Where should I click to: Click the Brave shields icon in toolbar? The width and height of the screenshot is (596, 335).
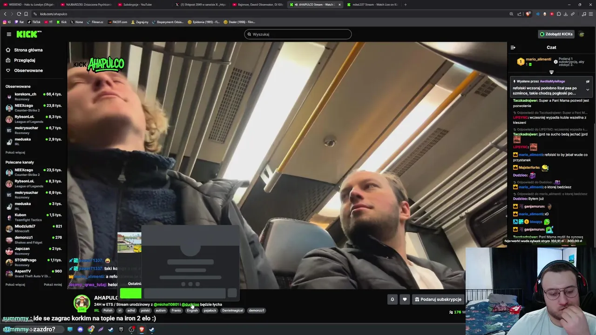[x=528, y=14]
